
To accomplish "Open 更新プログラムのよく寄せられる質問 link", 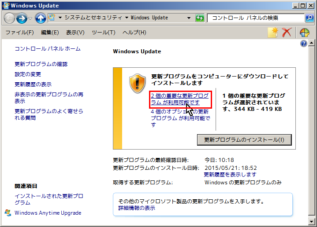I will tap(49, 114).
